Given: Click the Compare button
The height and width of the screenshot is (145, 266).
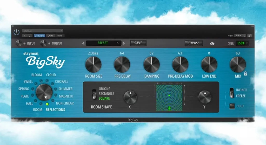Looking at the screenshot, I should [39, 36].
